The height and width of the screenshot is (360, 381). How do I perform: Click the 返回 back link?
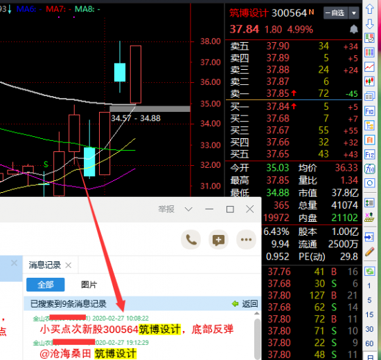click(245, 303)
